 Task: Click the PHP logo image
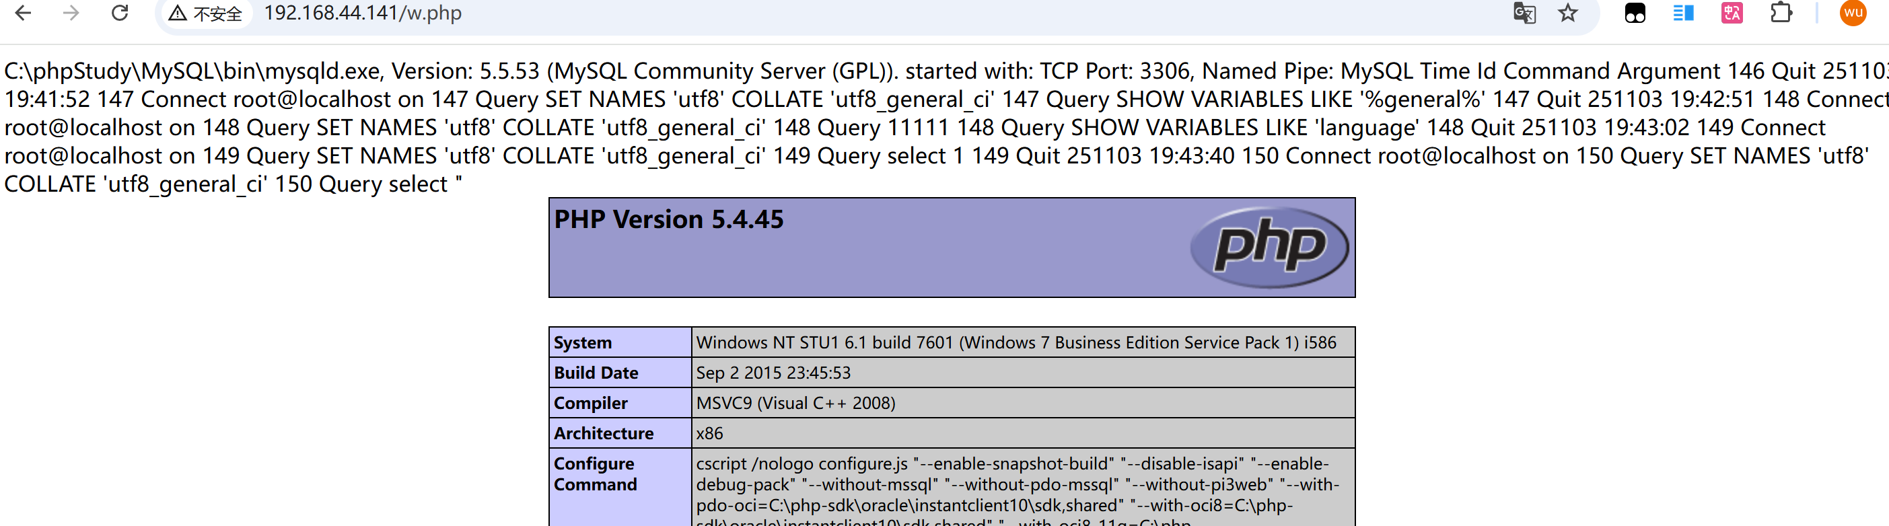pos(1269,247)
